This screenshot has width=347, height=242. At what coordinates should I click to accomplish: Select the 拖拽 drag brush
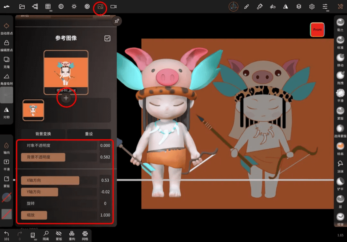[x=340, y=78]
